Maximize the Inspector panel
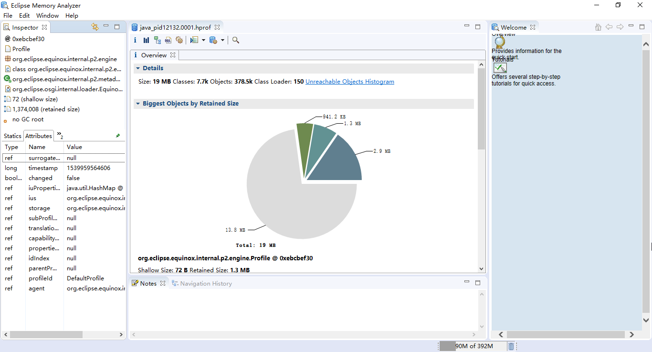 point(117,27)
